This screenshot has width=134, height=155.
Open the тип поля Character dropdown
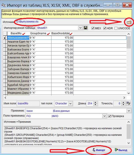point(70,104)
